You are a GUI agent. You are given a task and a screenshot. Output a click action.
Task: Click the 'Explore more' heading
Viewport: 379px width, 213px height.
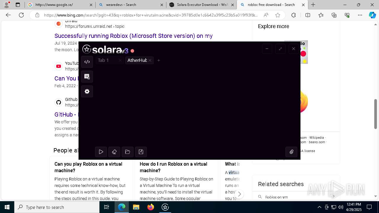(274, 26)
